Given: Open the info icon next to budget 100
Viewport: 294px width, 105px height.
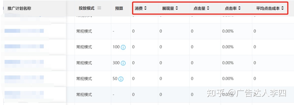Looking at the screenshot, I should point(123,48).
